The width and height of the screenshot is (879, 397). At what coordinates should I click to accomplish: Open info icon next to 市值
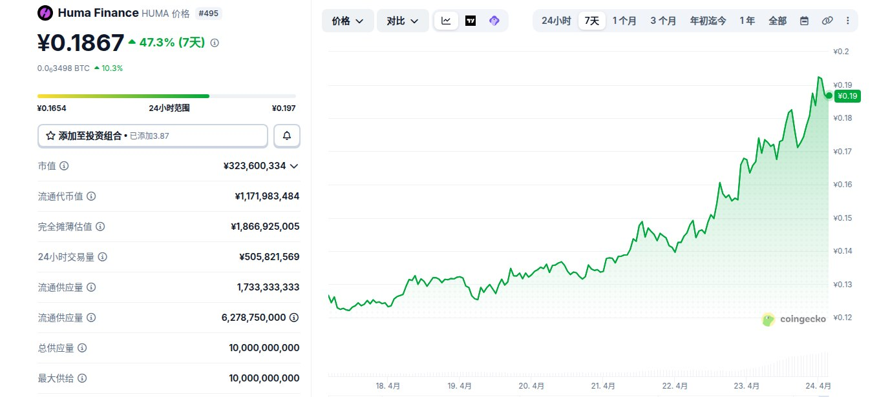pyautogui.click(x=64, y=166)
